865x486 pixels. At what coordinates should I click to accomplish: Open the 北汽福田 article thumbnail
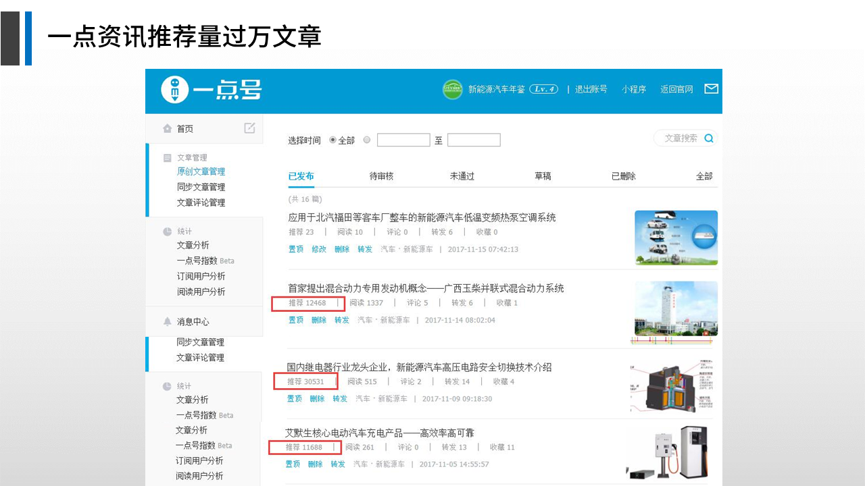676,238
